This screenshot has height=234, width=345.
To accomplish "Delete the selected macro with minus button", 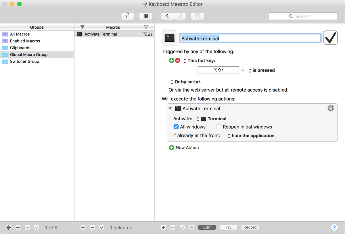I will pos(92,227).
